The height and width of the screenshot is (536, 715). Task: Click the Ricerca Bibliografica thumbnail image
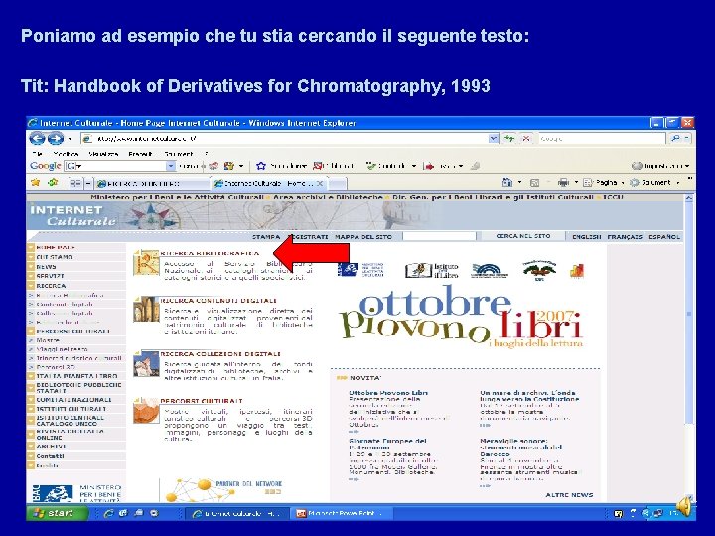[x=145, y=263]
